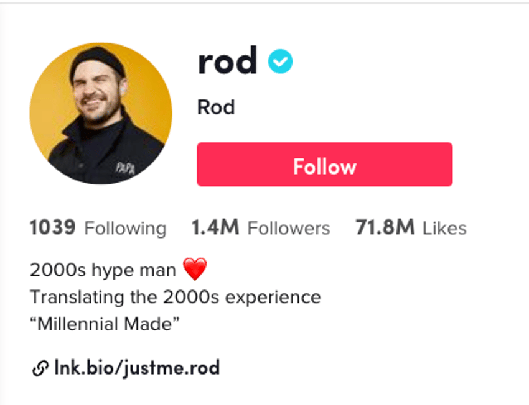This screenshot has height=405, width=529.
Task: Open the Followers list label
Action: point(289,228)
